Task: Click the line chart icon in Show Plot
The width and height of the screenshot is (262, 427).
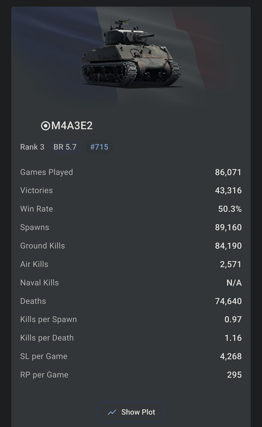Action: tap(112, 412)
